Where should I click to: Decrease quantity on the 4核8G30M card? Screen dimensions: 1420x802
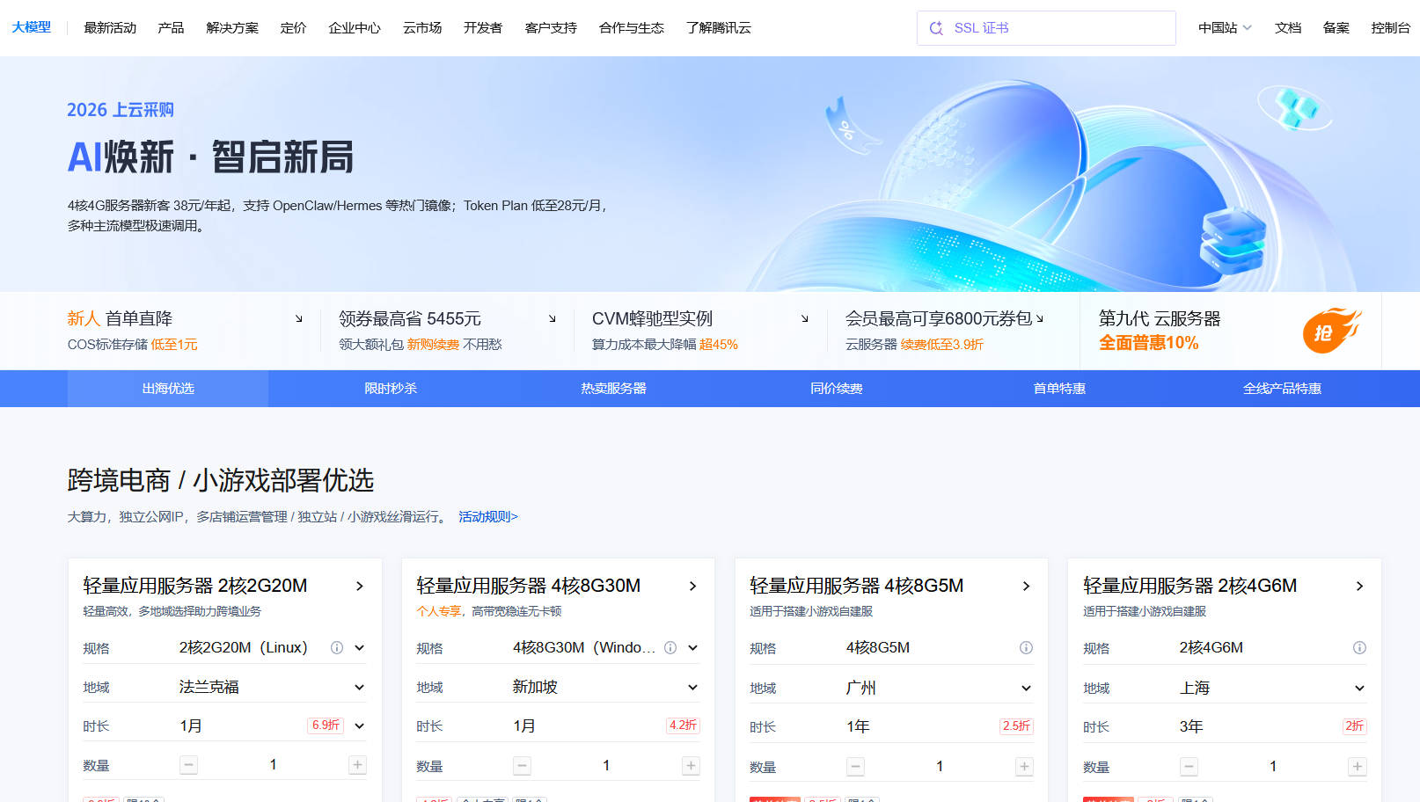point(523,766)
